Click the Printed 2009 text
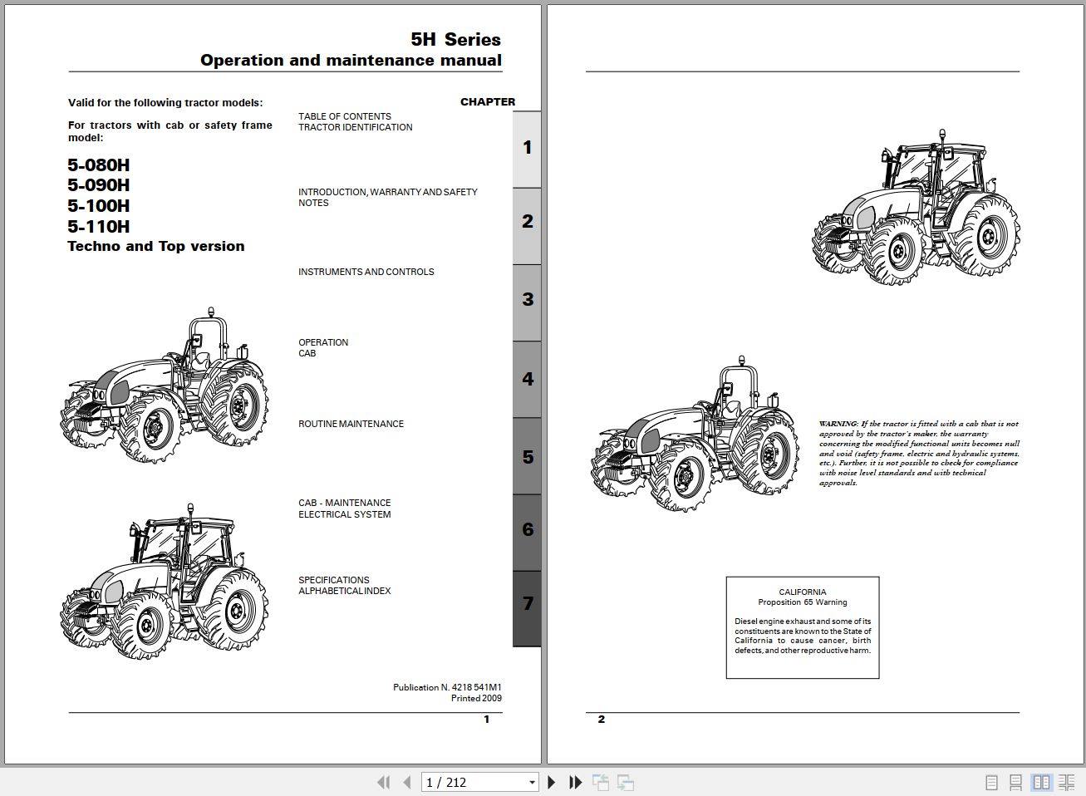1086x796 pixels. 476,698
